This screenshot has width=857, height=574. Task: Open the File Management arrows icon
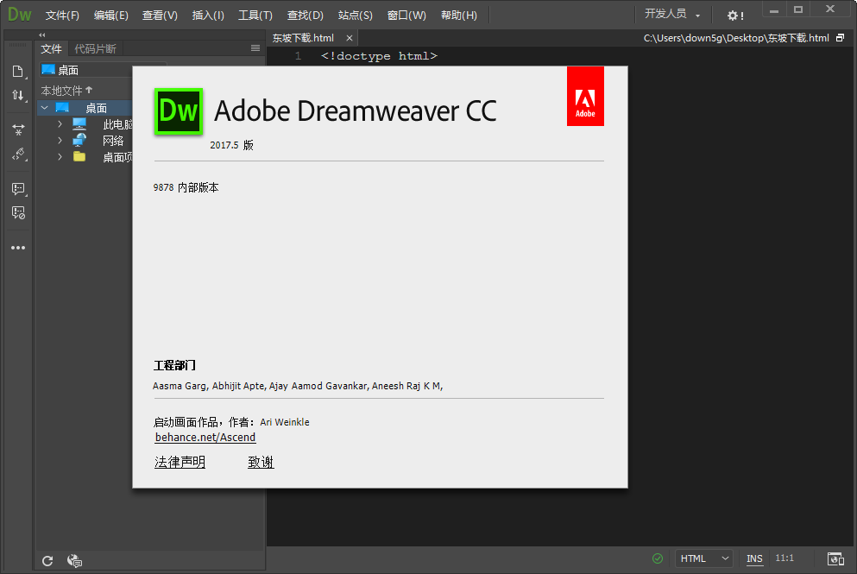point(18,95)
